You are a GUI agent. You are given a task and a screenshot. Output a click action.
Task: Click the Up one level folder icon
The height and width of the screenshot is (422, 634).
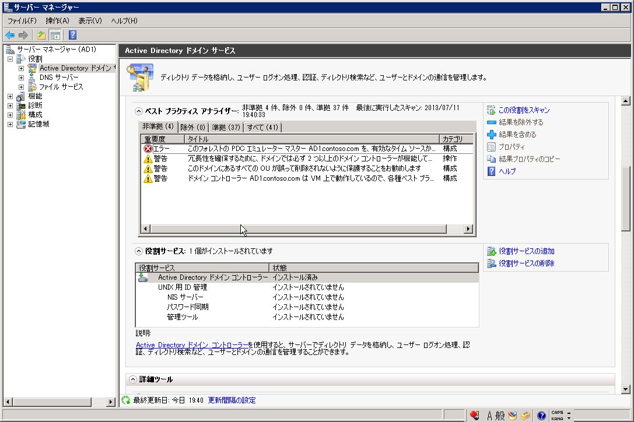[x=41, y=35]
